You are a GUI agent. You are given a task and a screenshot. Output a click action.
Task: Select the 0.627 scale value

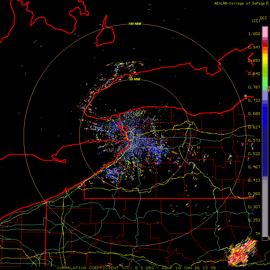click(x=254, y=127)
